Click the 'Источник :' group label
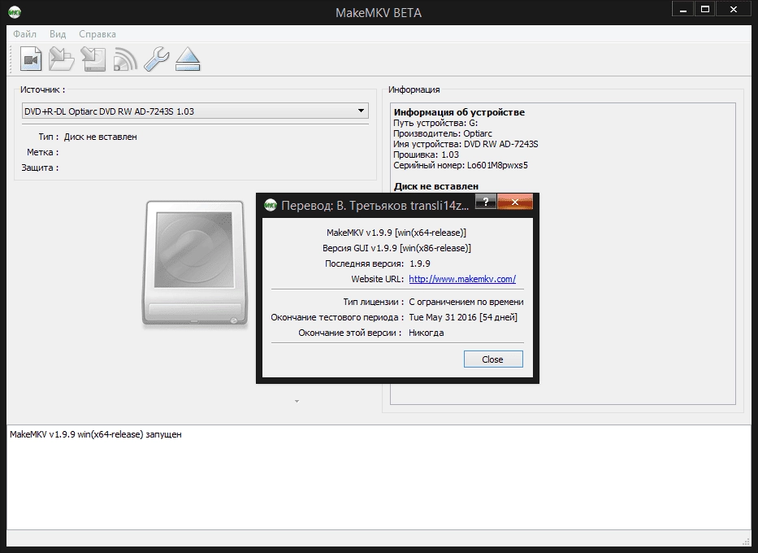This screenshot has width=758, height=553. [42, 89]
